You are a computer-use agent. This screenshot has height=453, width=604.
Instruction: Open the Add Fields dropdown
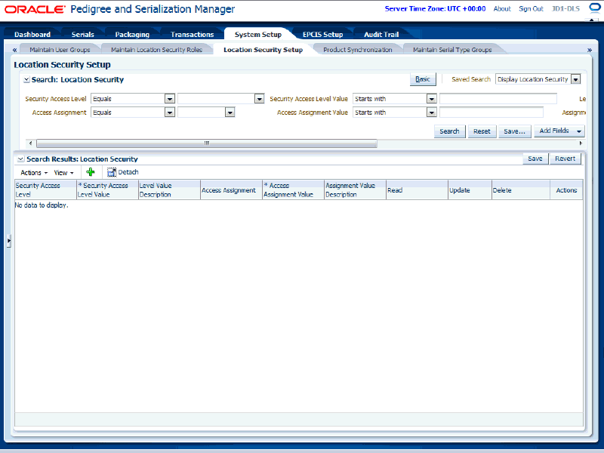(559, 131)
